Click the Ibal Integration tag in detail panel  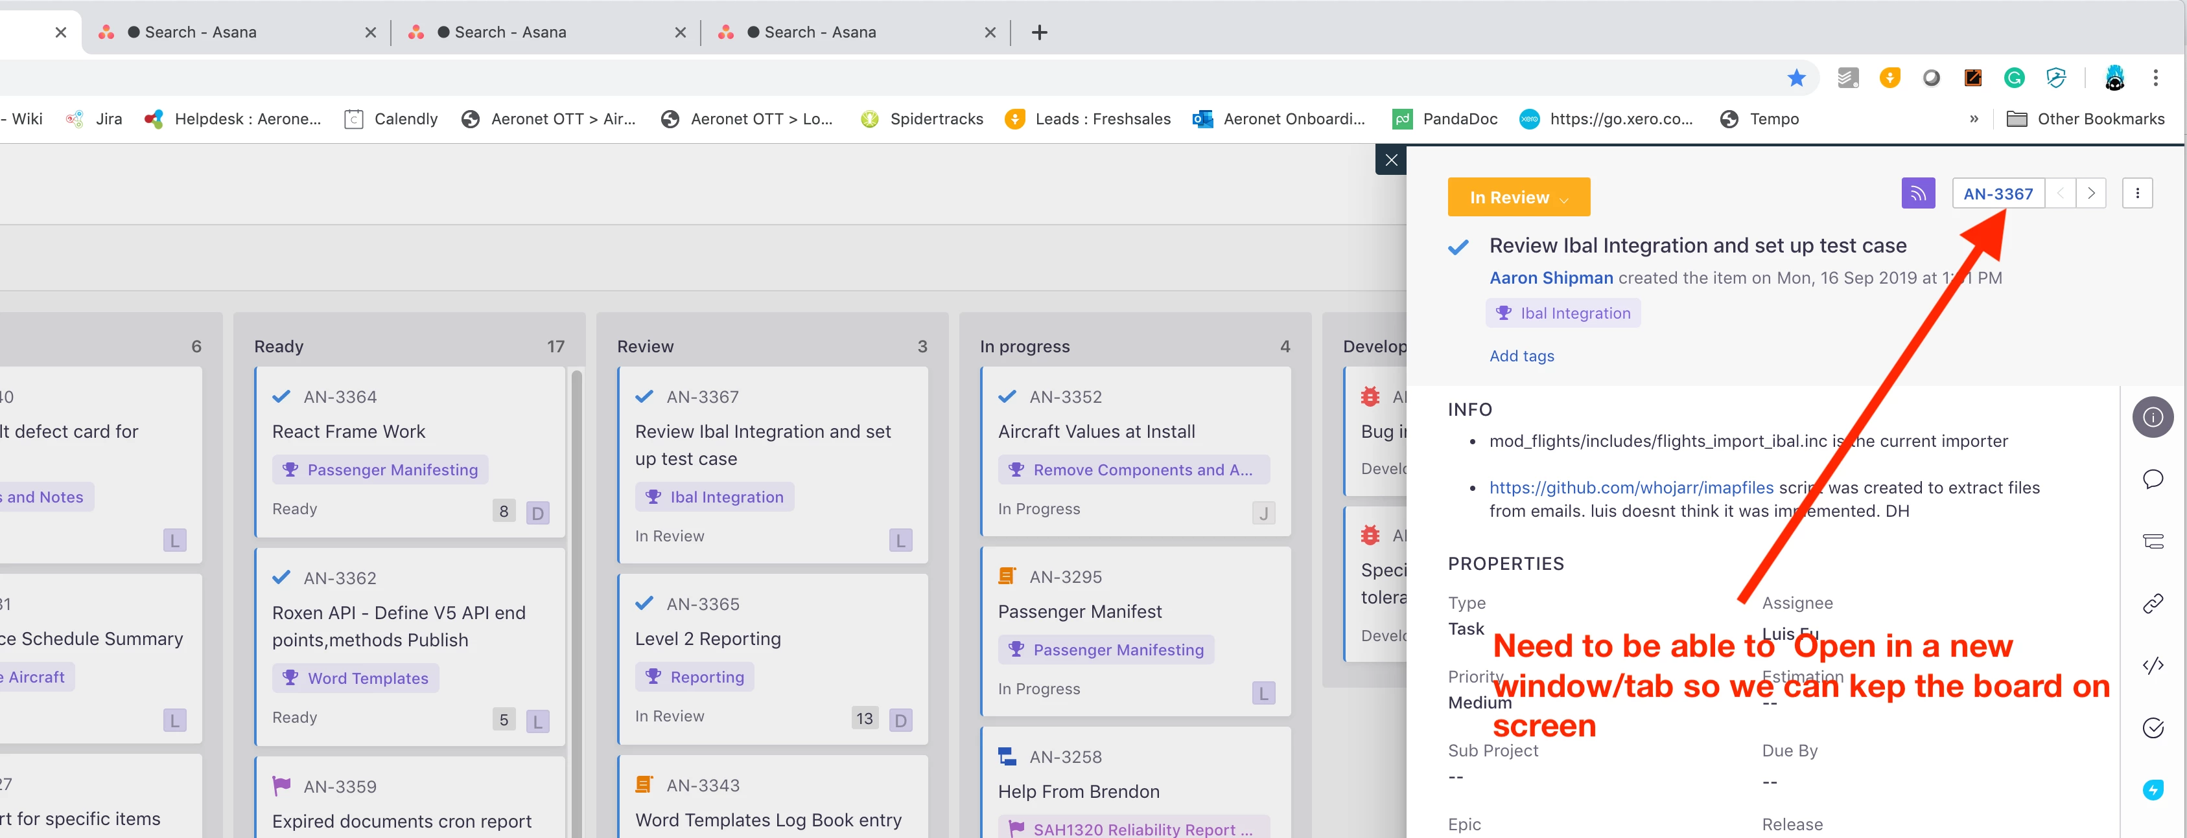[1562, 313]
